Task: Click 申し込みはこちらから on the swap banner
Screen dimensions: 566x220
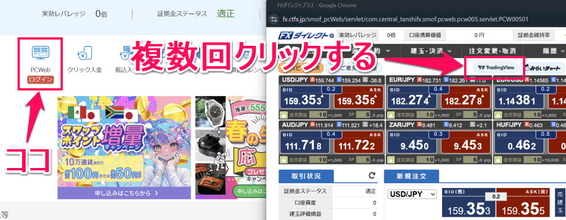Action: tap(126, 193)
